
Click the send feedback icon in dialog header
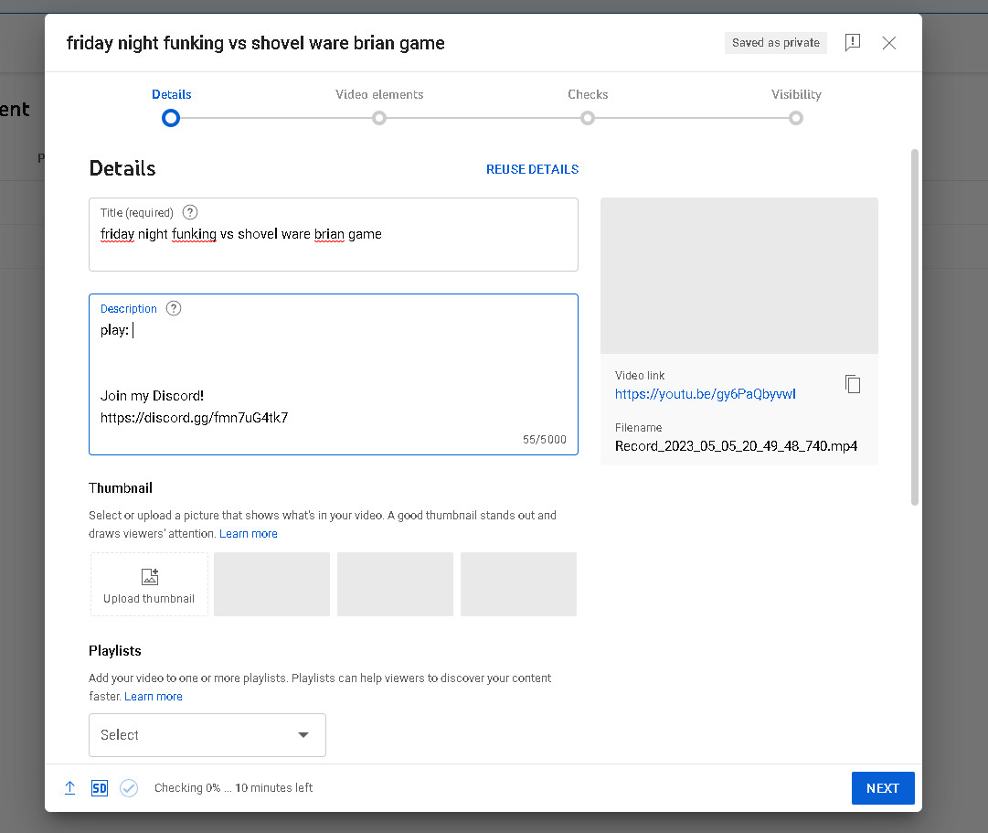click(x=853, y=42)
